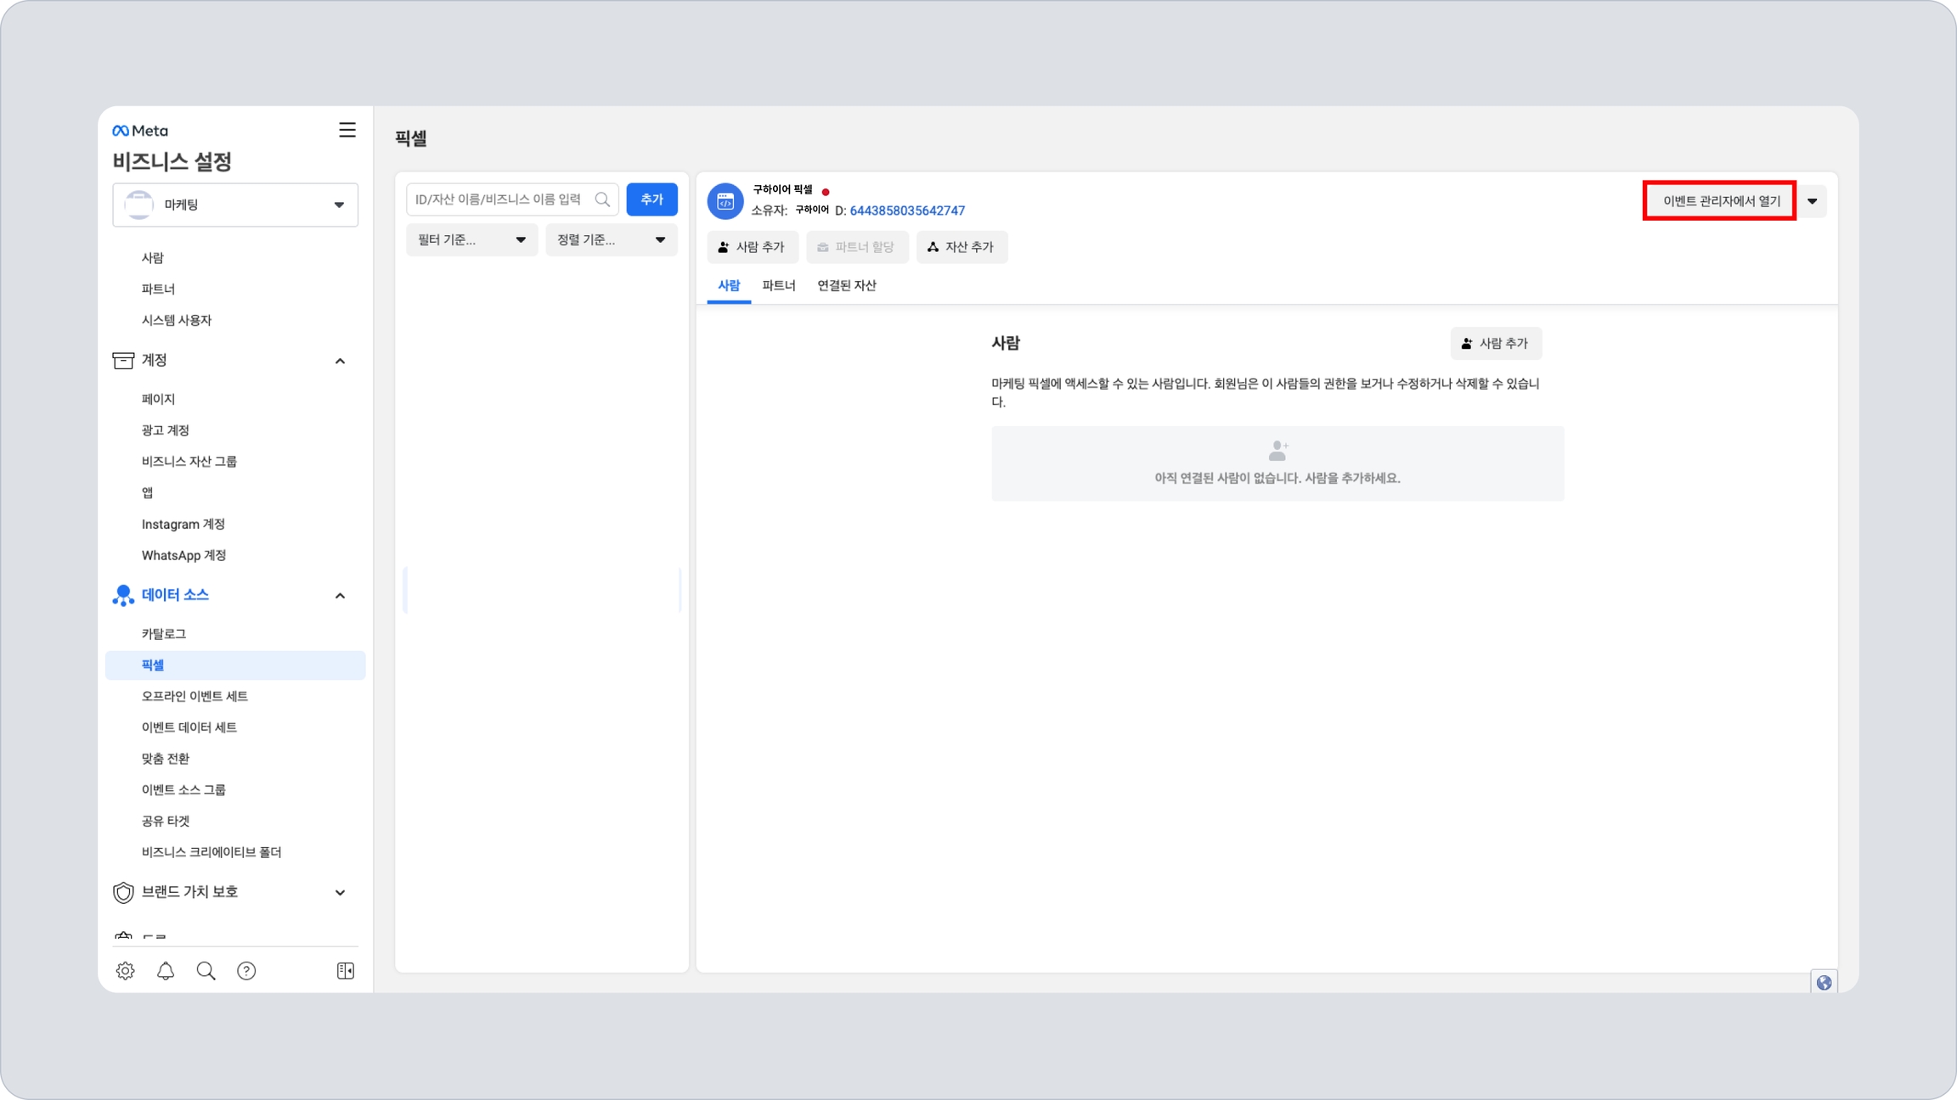Open the 정렬 기준 dropdown
Image resolution: width=1957 pixels, height=1100 pixels.
point(611,240)
